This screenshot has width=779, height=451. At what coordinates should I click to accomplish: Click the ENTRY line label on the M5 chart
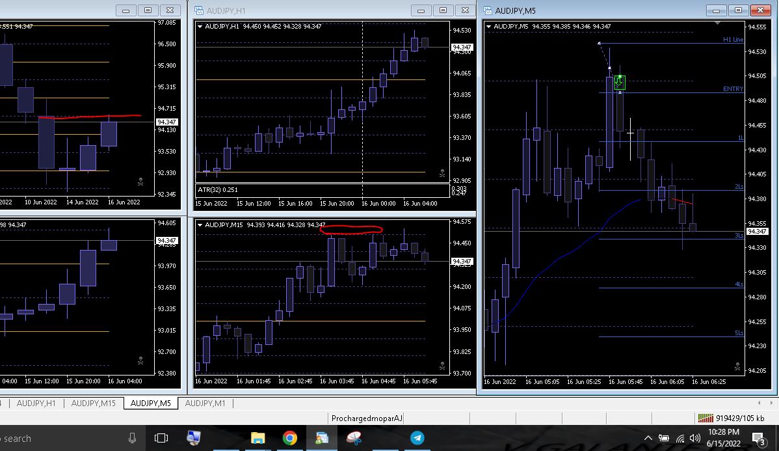[733, 89]
